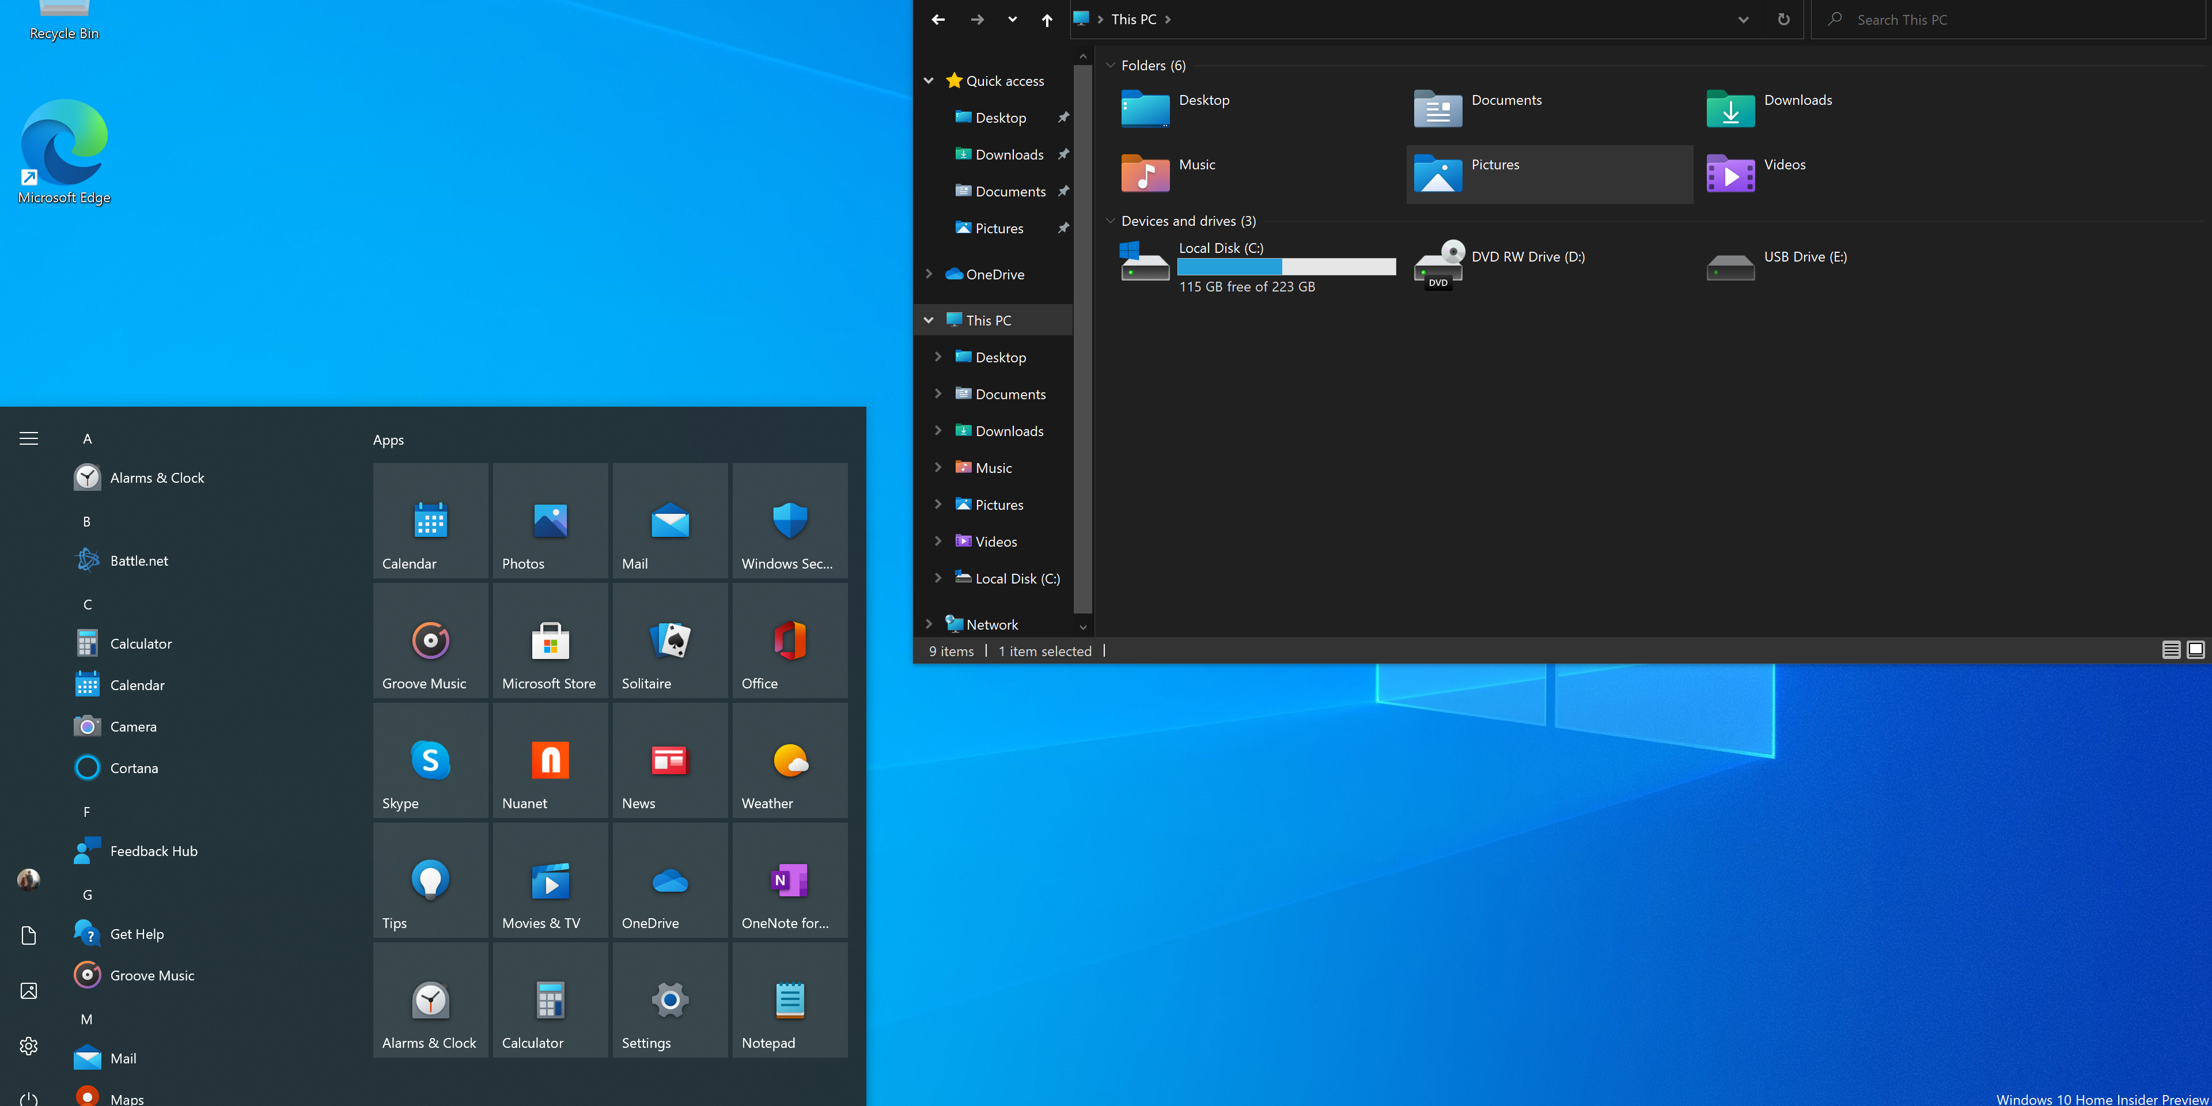Click the folder Up navigation button

1047,19
